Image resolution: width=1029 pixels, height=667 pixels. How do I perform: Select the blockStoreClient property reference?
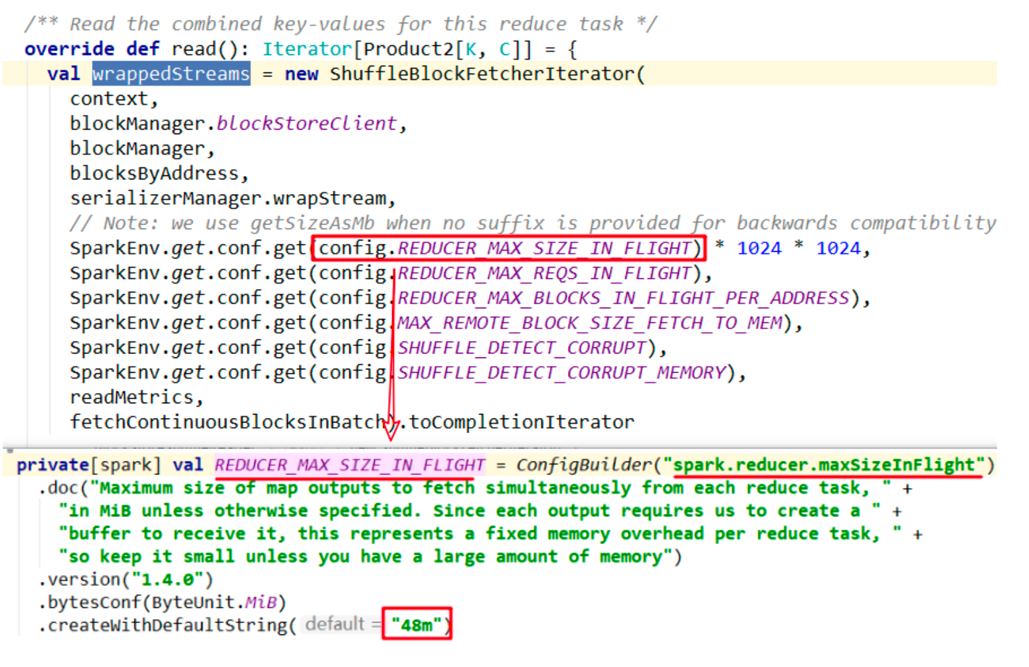[306, 124]
